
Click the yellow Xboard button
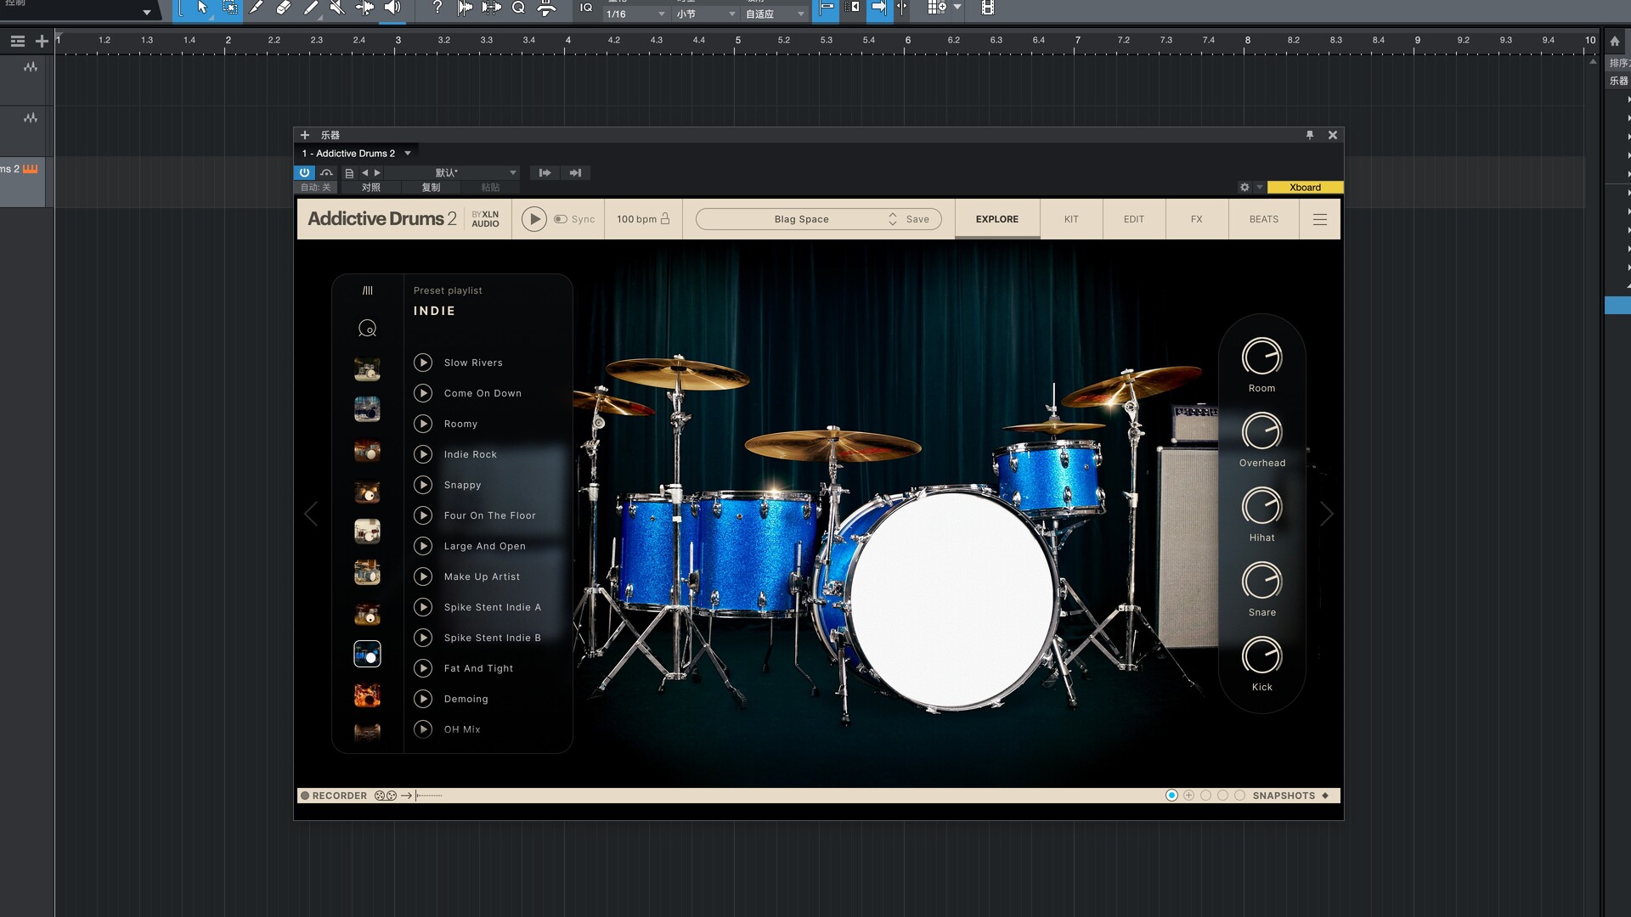tap(1305, 188)
